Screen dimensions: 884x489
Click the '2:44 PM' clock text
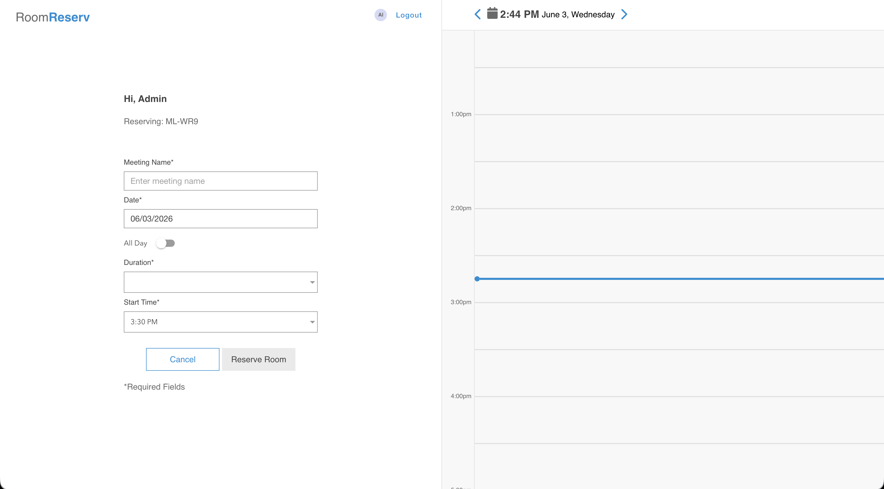pyautogui.click(x=519, y=14)
